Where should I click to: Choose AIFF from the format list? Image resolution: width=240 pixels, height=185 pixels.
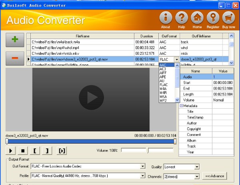[167, 73]
